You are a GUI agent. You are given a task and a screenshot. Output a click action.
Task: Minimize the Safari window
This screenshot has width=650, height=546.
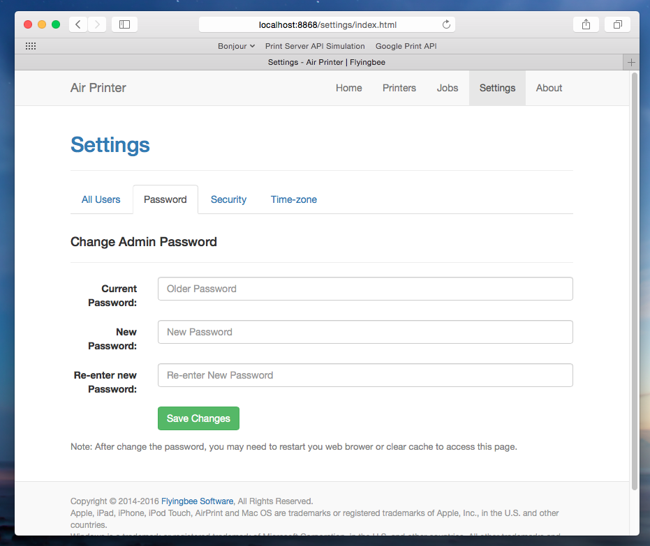point(42,24)
